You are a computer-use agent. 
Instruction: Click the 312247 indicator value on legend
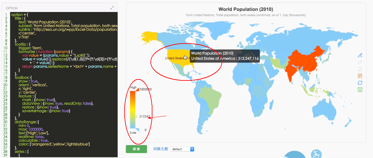click(x=145, y=117)
